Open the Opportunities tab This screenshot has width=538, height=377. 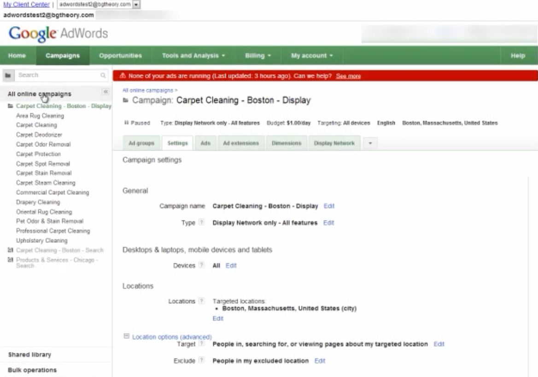[x=120, y=56]
